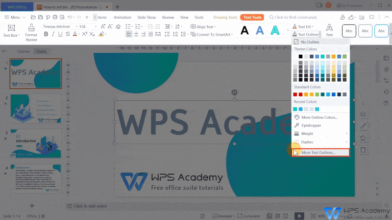Align text left
This screenshot has height=220, width=392.
[129, 34]
